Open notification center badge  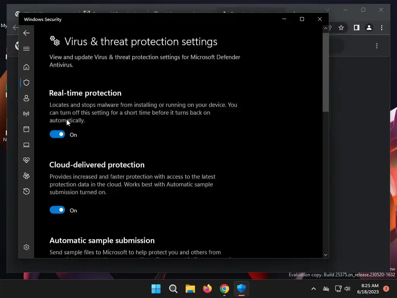tap(386, 289)
